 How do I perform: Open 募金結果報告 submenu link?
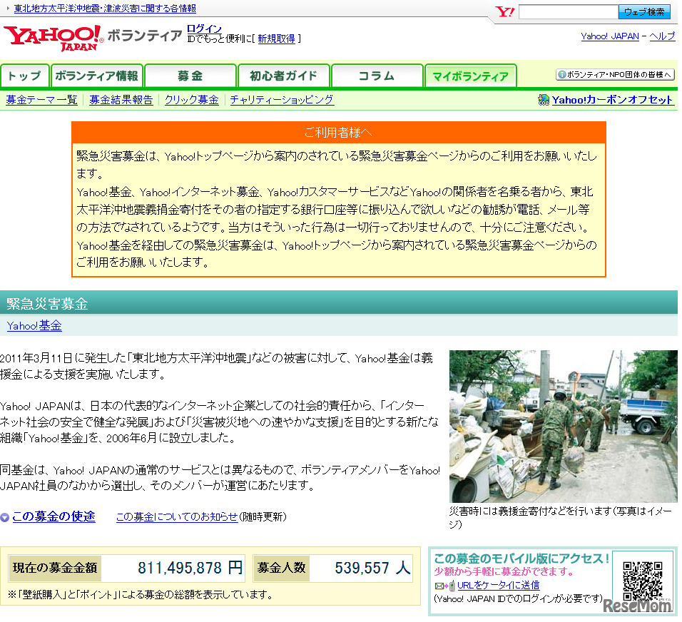(121, 100)
